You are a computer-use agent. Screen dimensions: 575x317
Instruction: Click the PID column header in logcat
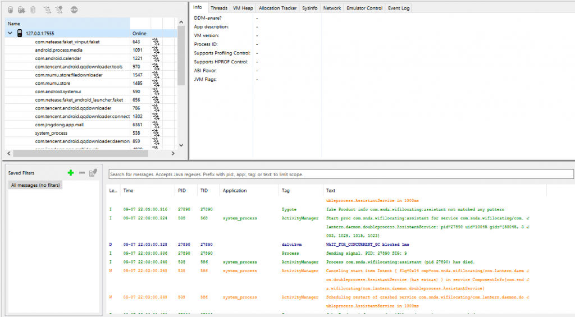pos(186,191)
